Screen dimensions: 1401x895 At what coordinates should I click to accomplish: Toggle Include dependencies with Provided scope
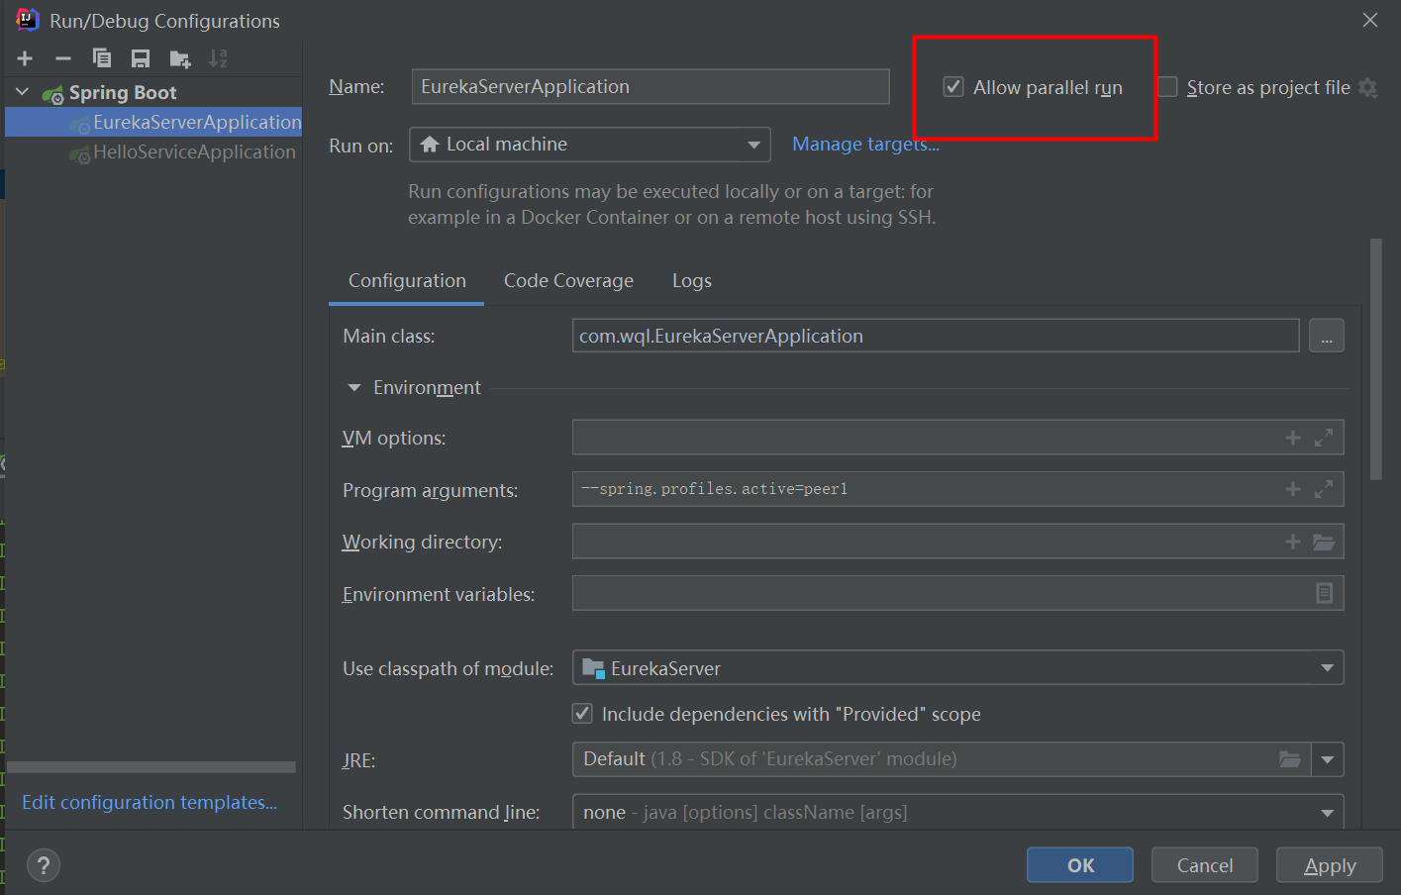(x=583, y=714)
